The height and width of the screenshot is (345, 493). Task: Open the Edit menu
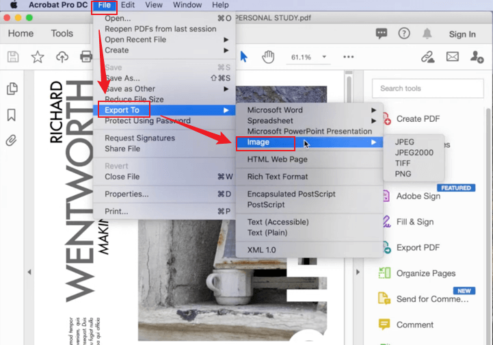128,5
